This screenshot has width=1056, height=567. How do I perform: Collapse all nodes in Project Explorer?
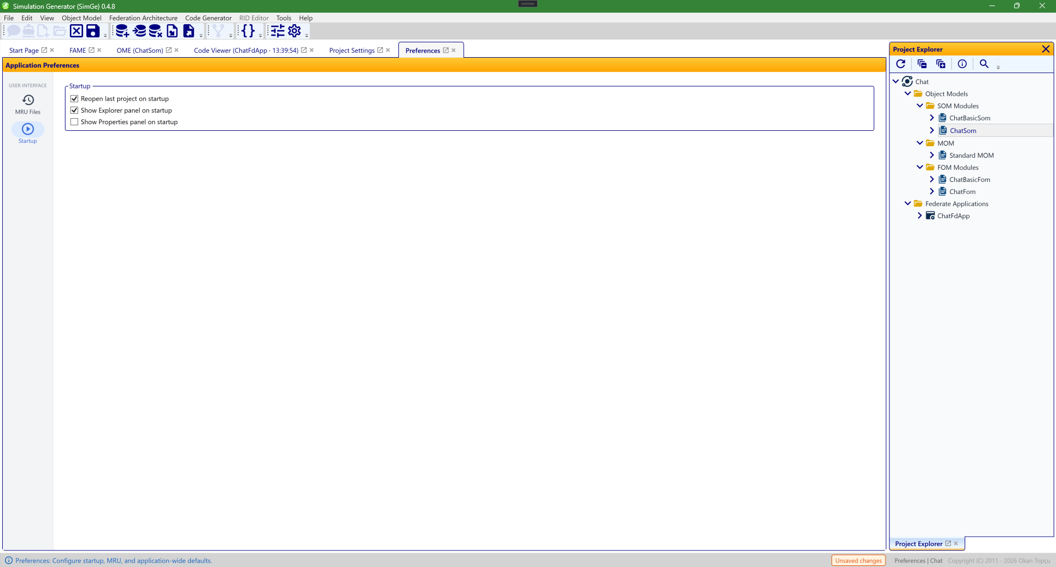(922, 64)
